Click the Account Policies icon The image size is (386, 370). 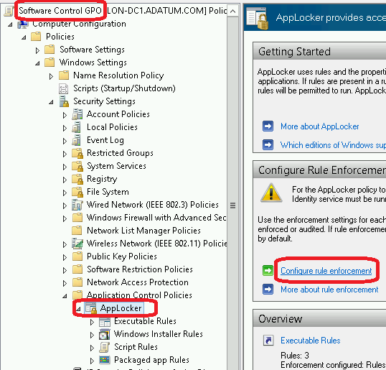pyautogui.click(x=77, y=114)
